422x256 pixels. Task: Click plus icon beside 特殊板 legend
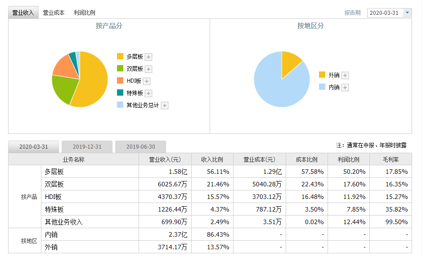pos(148,93)
